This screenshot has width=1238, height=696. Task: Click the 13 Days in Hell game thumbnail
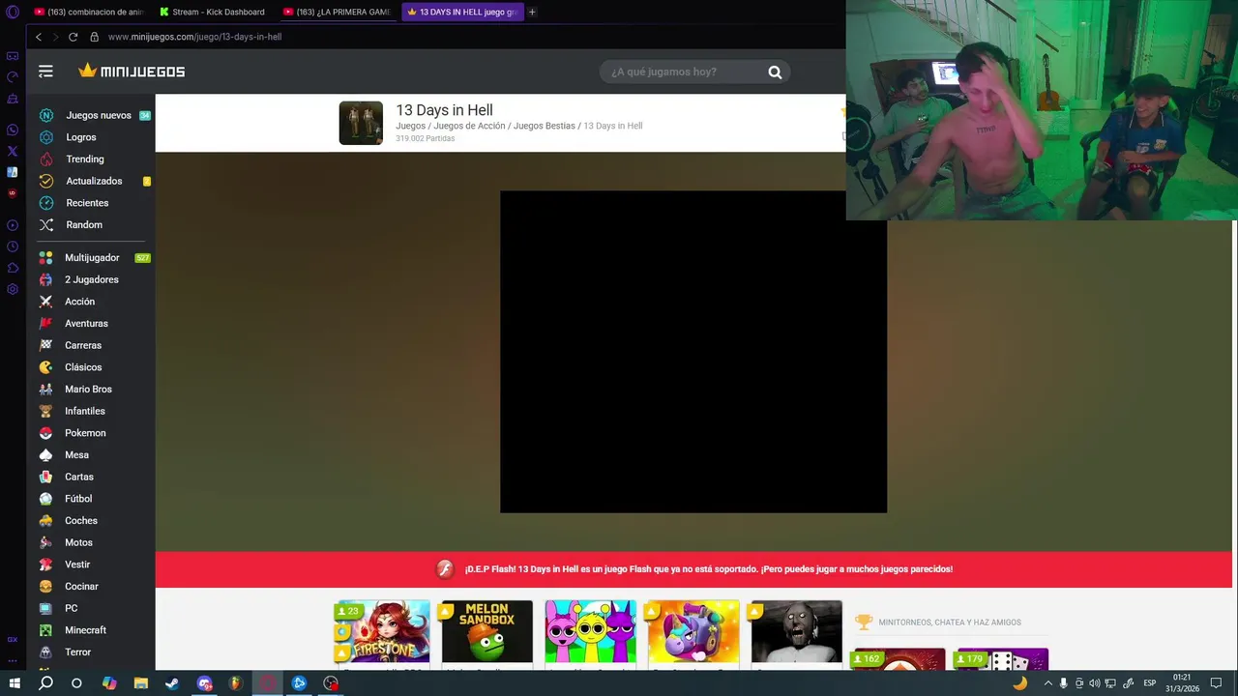[361, 123]
